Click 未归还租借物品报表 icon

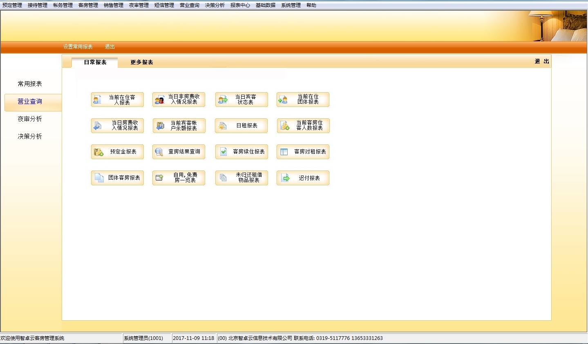tap(223, 178)
